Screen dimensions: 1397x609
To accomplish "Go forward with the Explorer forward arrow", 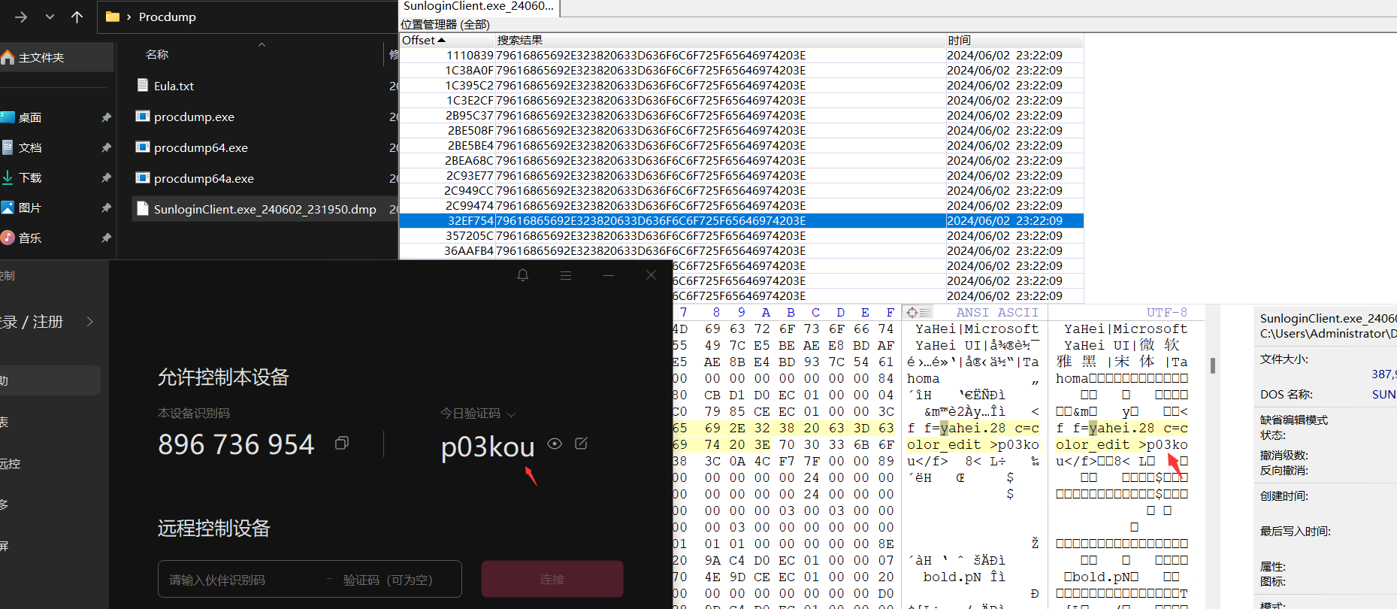I will pyautogui.click(x=21, y=17).
